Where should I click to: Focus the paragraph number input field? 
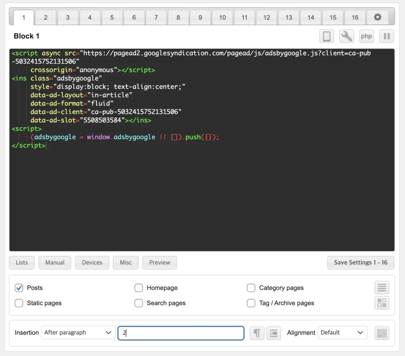pyautogui.click(x=181, y=333)
